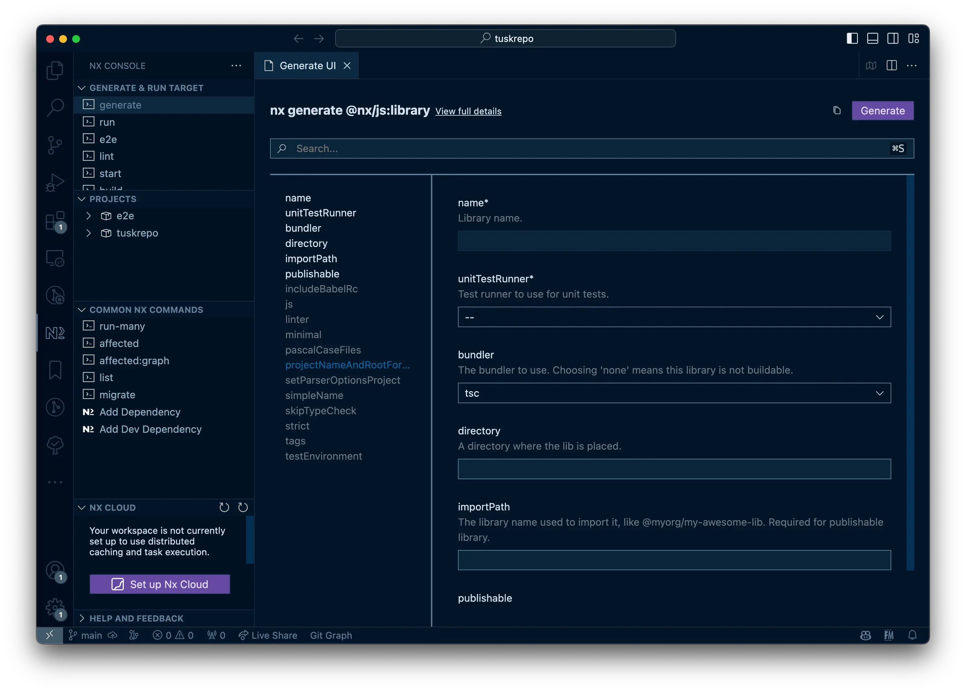Refresh the NX Cloud panel

pos(225,507)
